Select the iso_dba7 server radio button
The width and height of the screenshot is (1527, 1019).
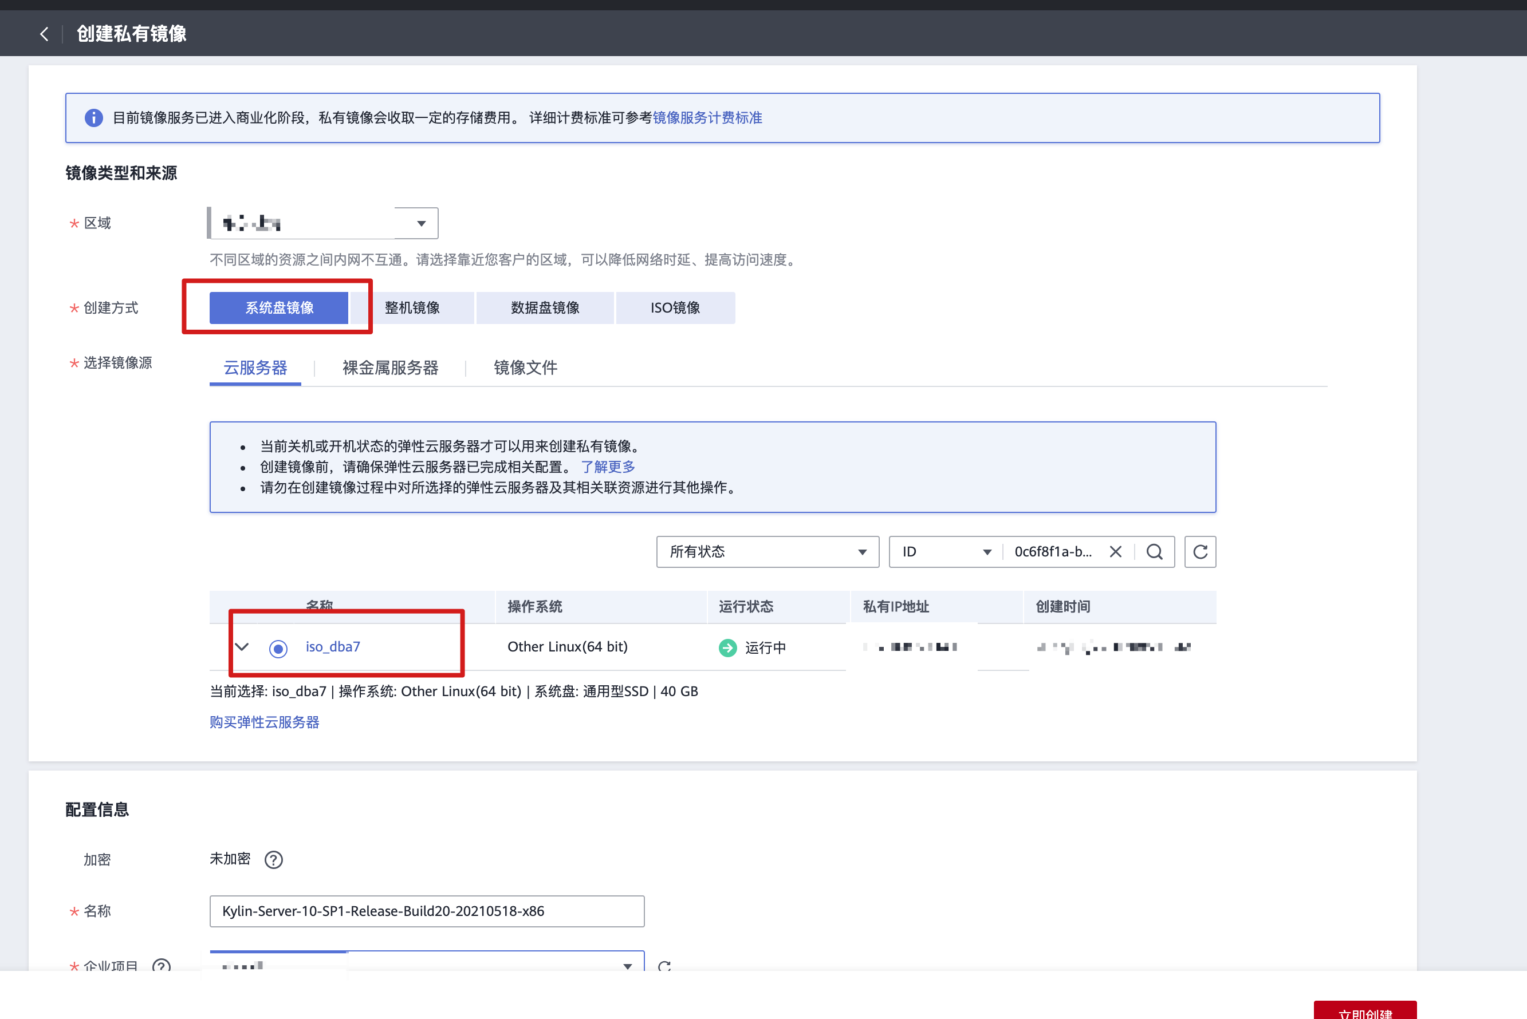278,647
